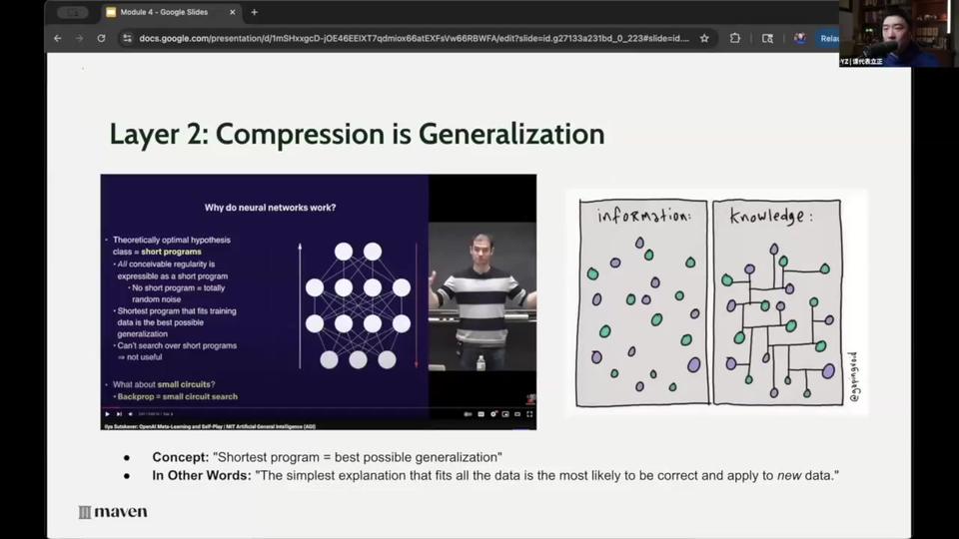
Task: Mute the video using the speaker icon
Action: 130,414
